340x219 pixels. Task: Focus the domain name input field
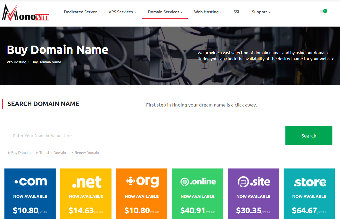tap(146, 136)
